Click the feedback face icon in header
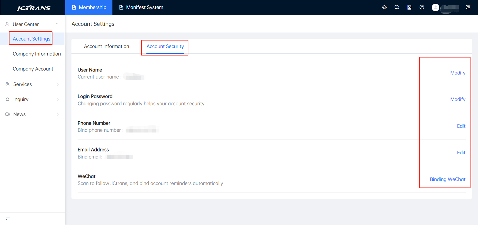 click(409, 7)
